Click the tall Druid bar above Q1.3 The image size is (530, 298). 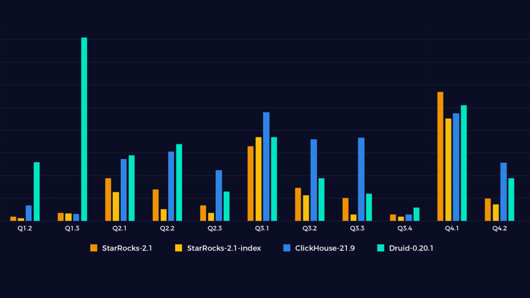(84, 128)
